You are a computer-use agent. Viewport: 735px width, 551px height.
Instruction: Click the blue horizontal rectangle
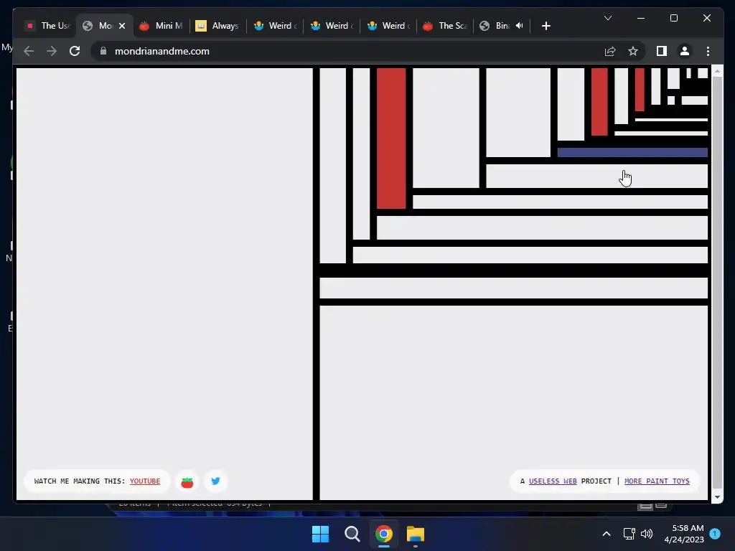632,152
